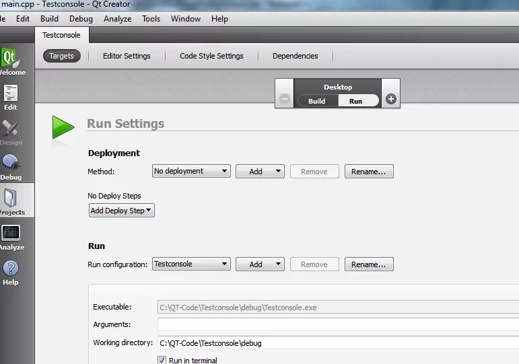519x364 pixels.
Task: Open the Window menu
Action: (186, 19)
